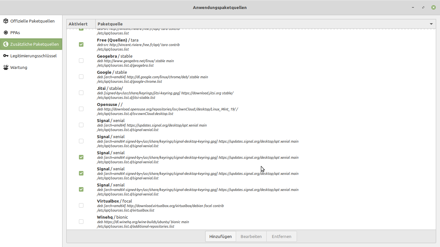Click the isv:ownCloud:desktop.list file path

click(135, 114)
